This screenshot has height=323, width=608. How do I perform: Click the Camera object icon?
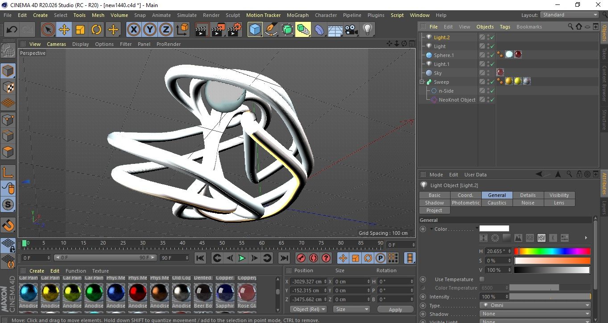(x=351, y=30)
